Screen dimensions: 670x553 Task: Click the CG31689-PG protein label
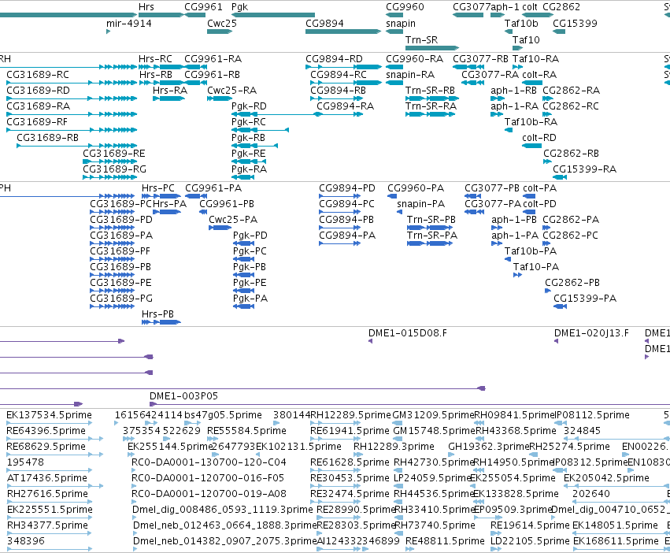121,298
